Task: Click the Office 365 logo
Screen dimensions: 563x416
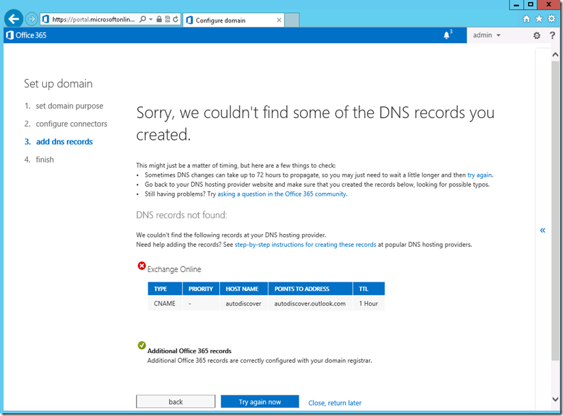Action: [x=26, y=35]
